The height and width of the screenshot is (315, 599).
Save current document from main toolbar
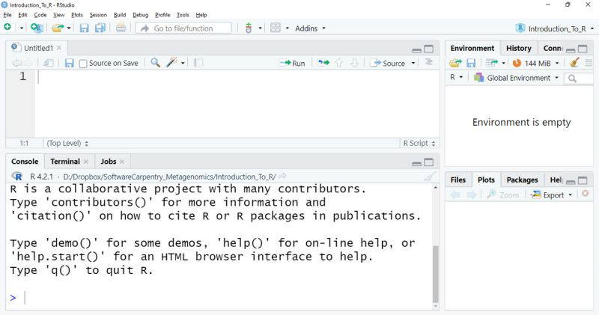[84, 28]
